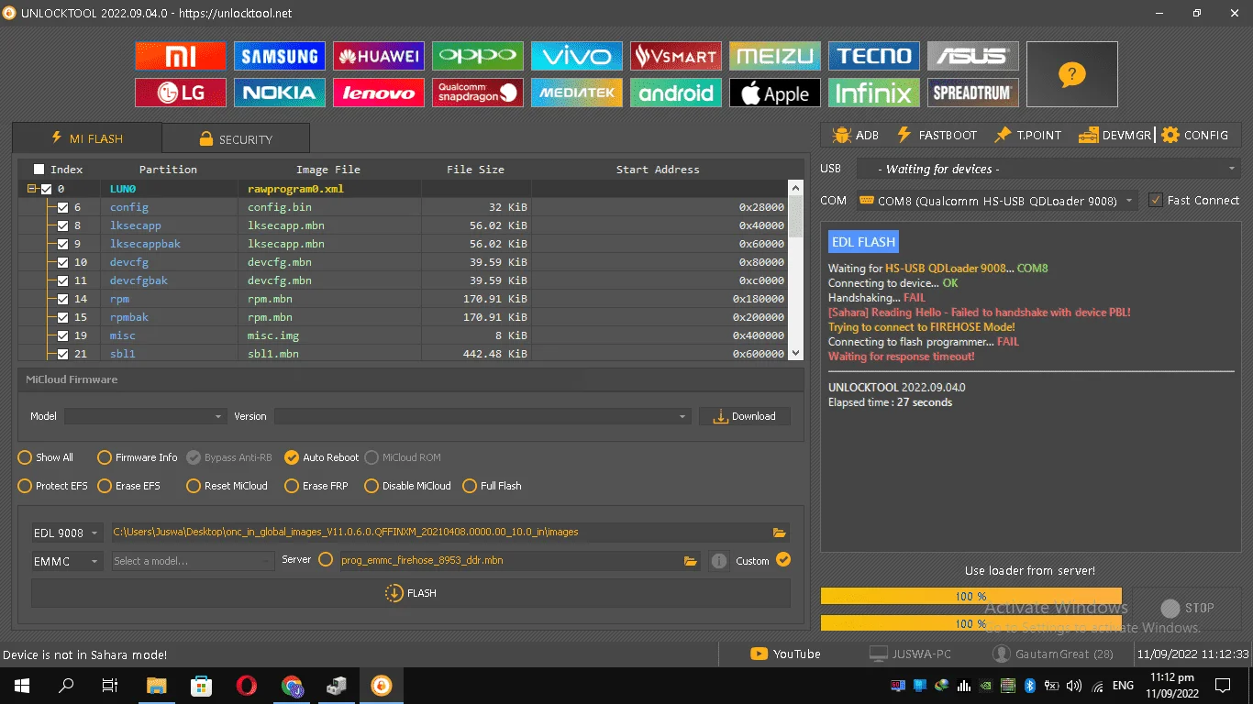Select the Meizu brand icon
Image resolution: width=1253 pixels, height=704 pixels.
click(775, 56)
